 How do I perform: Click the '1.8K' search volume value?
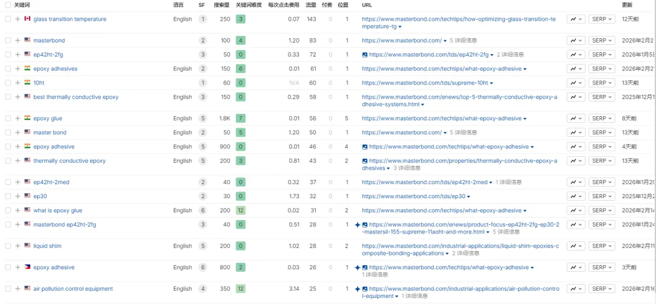click(224, 119)
